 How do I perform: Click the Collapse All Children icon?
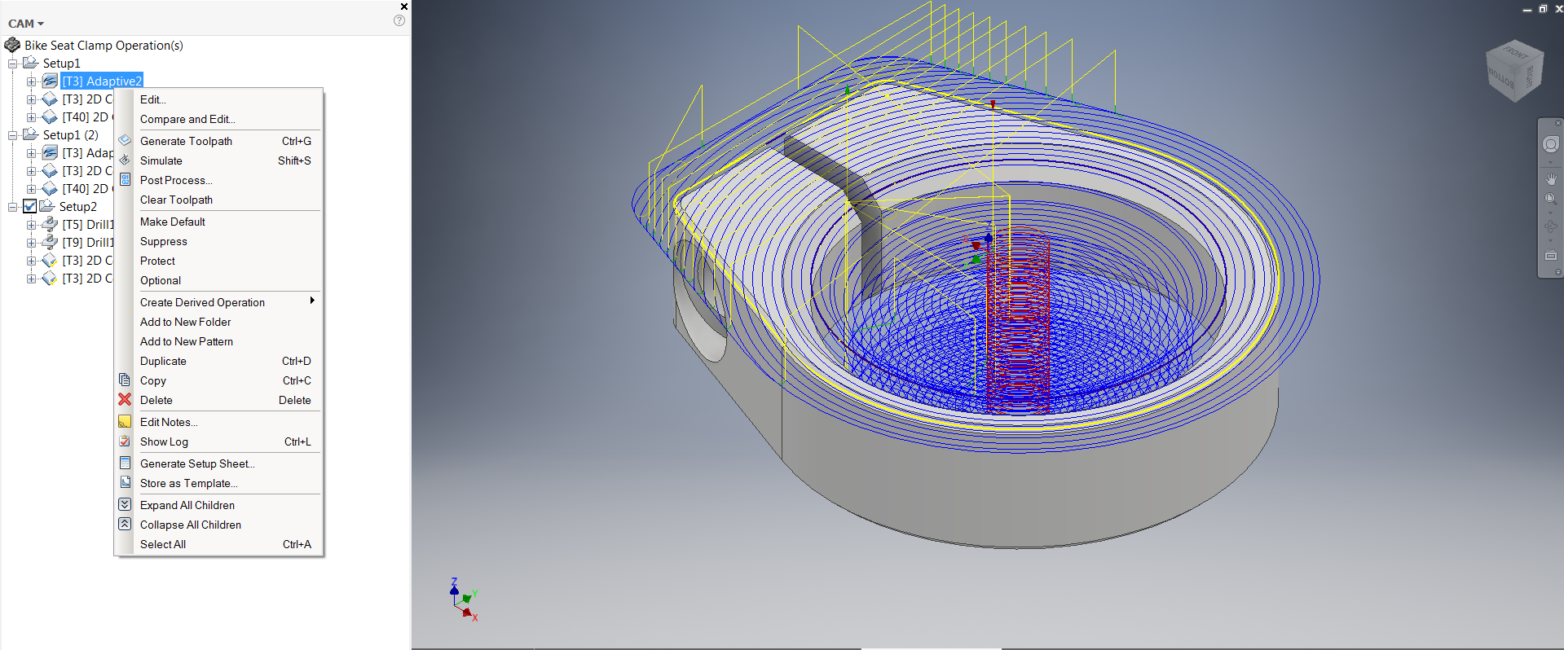(125, 524)
